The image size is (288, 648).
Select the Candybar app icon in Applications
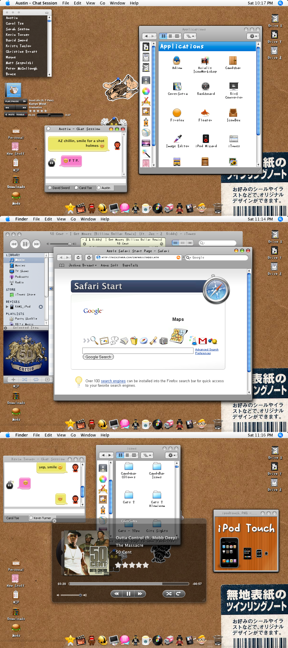tap(233, 61)
